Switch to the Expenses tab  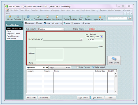tap(37, 67)
